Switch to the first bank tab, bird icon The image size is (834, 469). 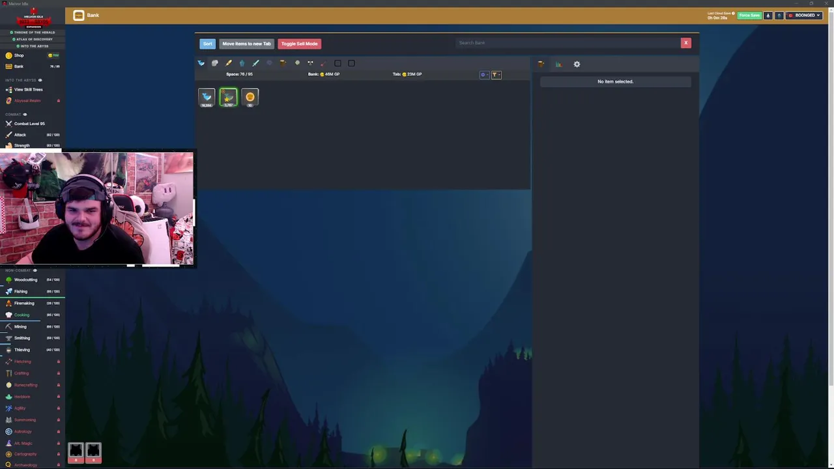coord(201,63)
